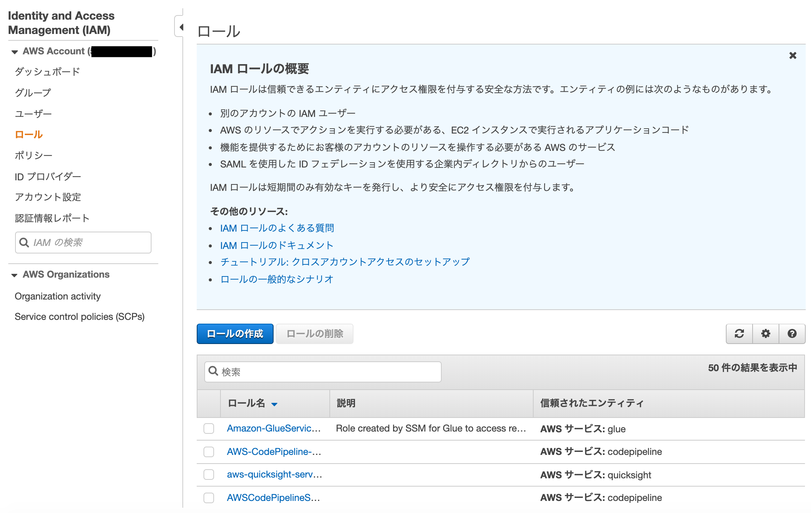Image resolution: width=811 pixels, height=513 pixels.
Task: Click 'AWS サービス: quicksight' cell
Action: 596,475
